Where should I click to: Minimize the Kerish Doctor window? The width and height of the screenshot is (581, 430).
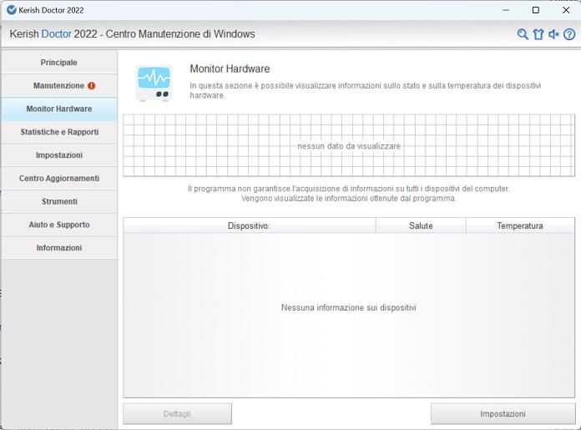[x=506, y=10]
